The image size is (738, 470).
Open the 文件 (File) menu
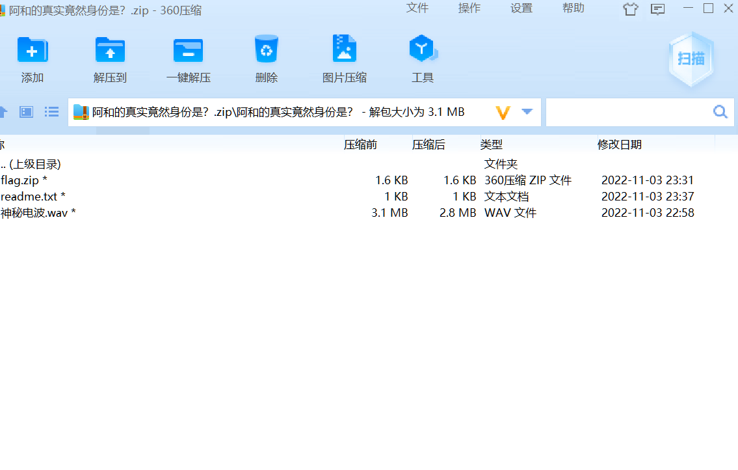pos(417,9)
